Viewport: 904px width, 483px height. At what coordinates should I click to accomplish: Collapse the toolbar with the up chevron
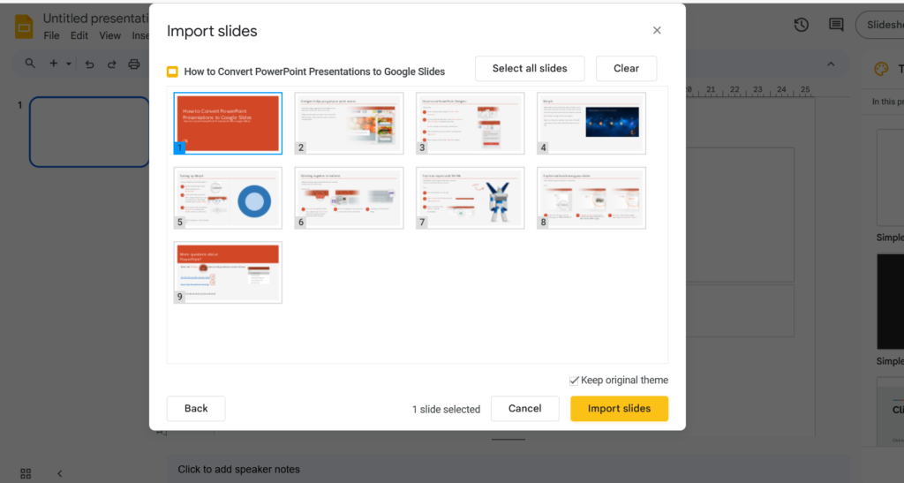click(831, 64)
